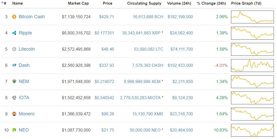Viewport: 277px width, 139px height.
Task: Open the Monero name link
Action: (x=27, y=114)
